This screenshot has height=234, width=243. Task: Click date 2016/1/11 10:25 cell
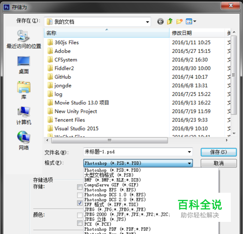pyautogui.click(x=191, y=43)
